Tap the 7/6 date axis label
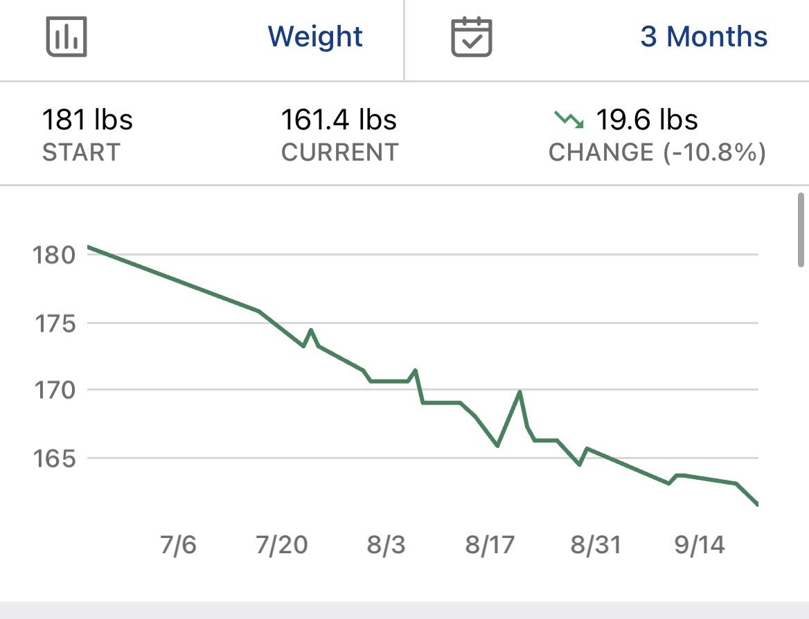The image size is (809, 619). coord(178,545)
